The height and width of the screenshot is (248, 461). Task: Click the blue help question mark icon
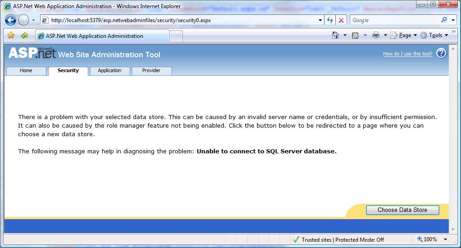click(x=441, y=53)
